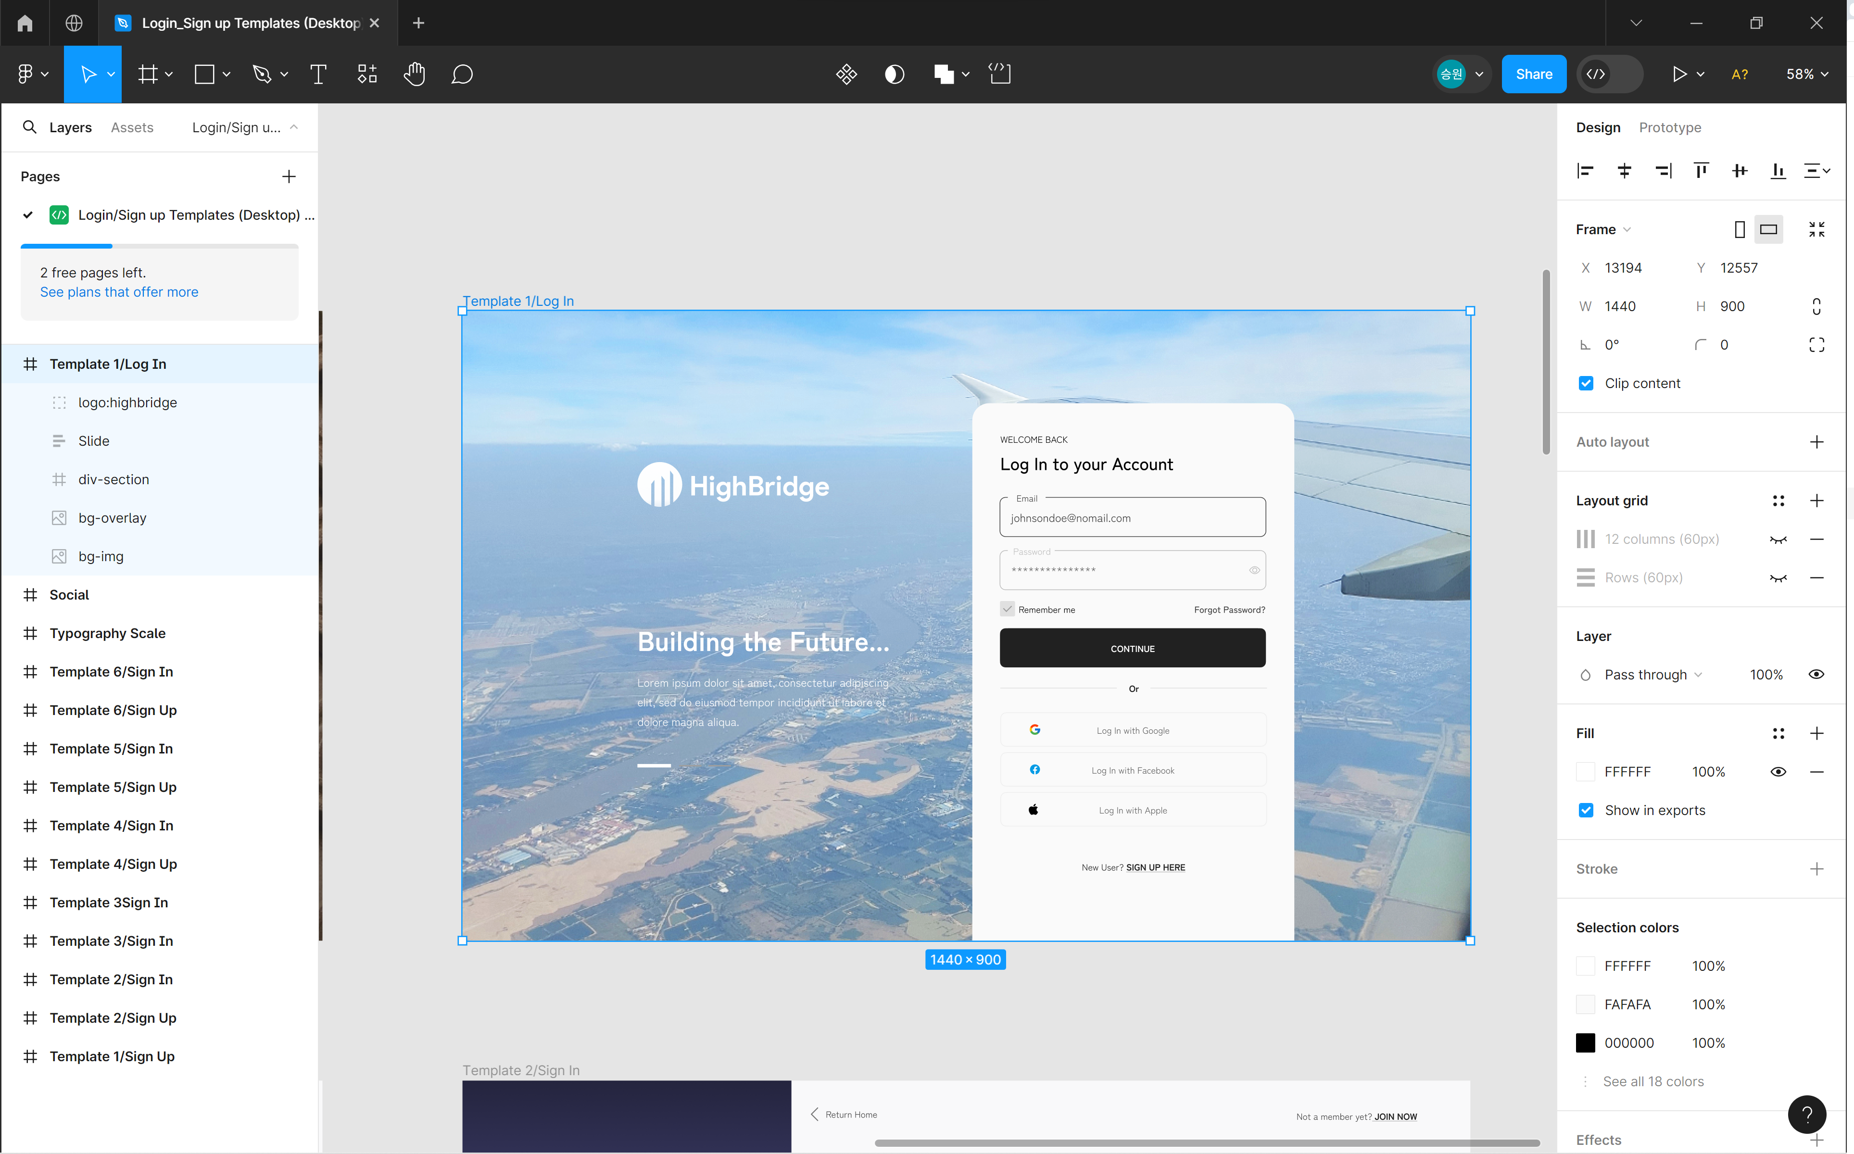
Task: Uncheck the Clip content checkbox
Action: pos(1586,383)
